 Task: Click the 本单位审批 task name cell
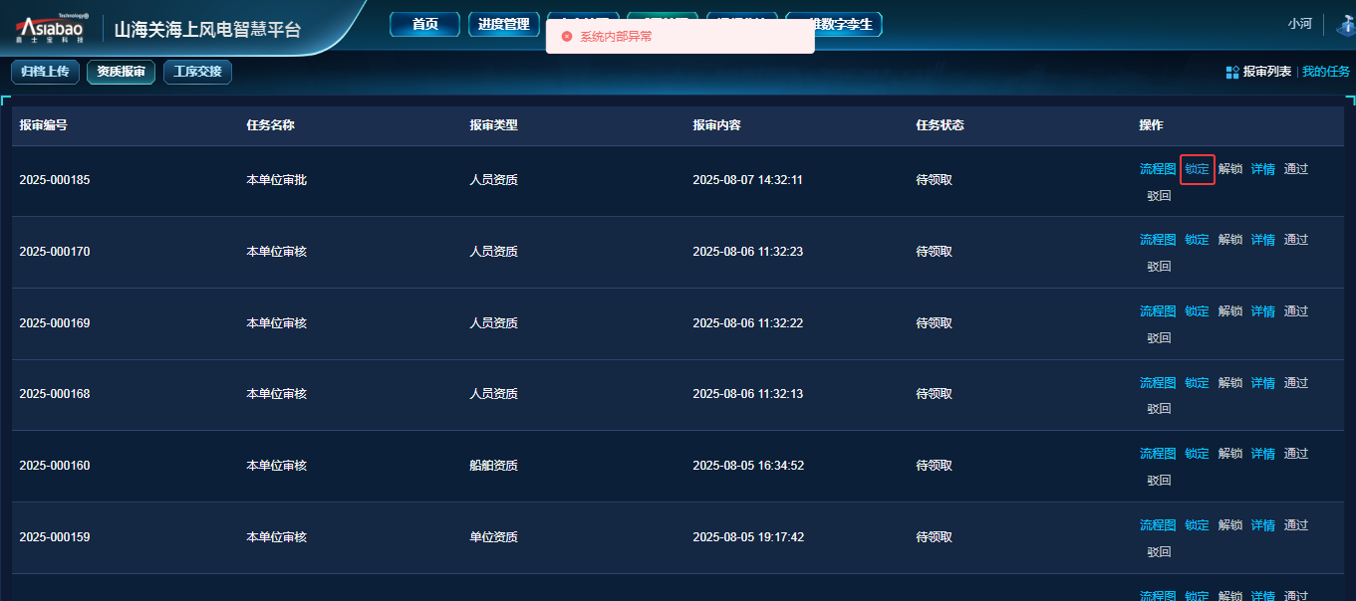click(x=276, y=180)
